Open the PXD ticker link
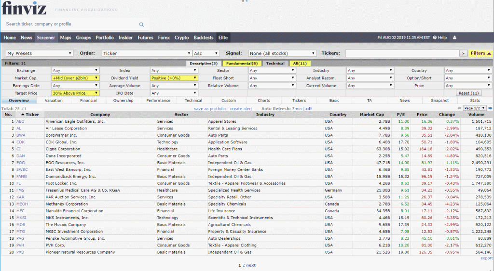This screenshot has width=494, height=271. (20, 252)
